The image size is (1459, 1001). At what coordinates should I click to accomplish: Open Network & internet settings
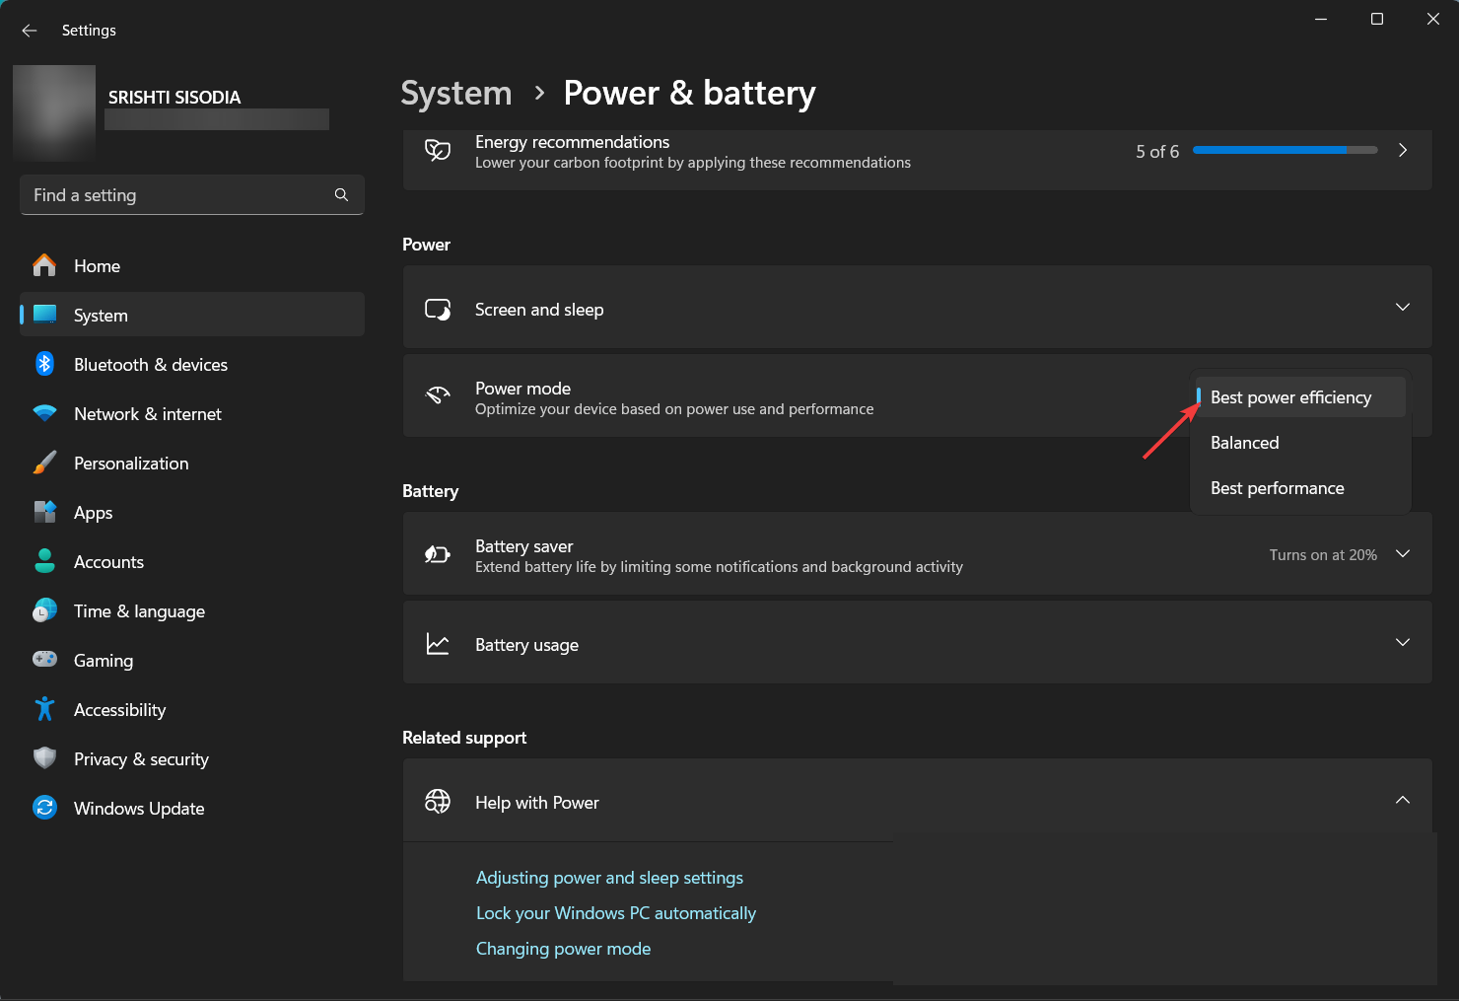tap(147, 414)
